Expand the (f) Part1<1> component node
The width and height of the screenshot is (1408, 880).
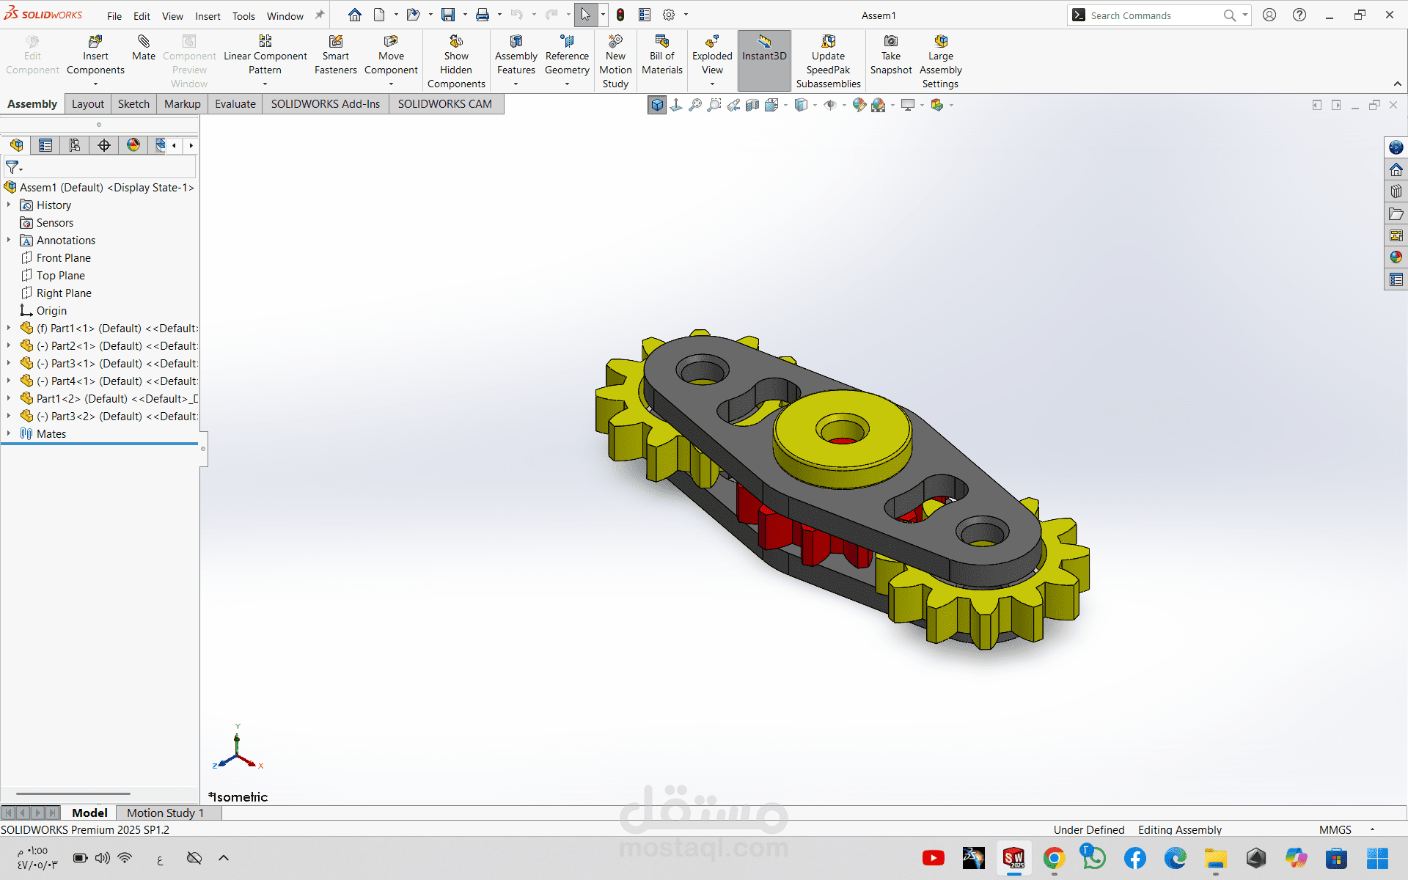(9, 329)
